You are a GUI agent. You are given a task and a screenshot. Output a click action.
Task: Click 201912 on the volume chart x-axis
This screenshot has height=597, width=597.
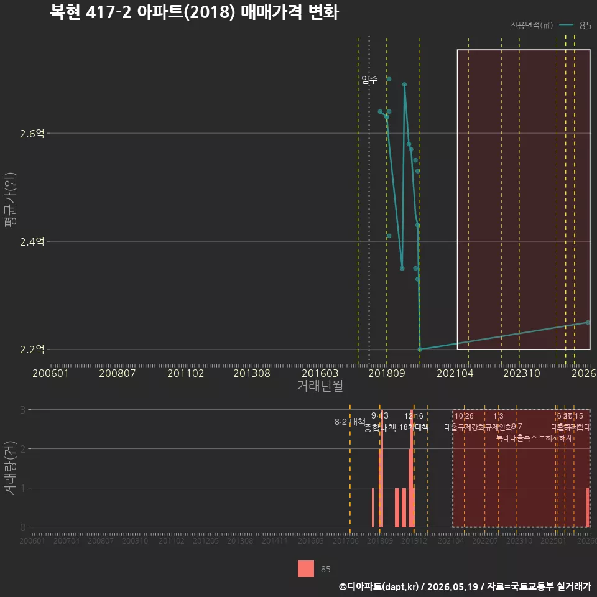coord(414,540)
